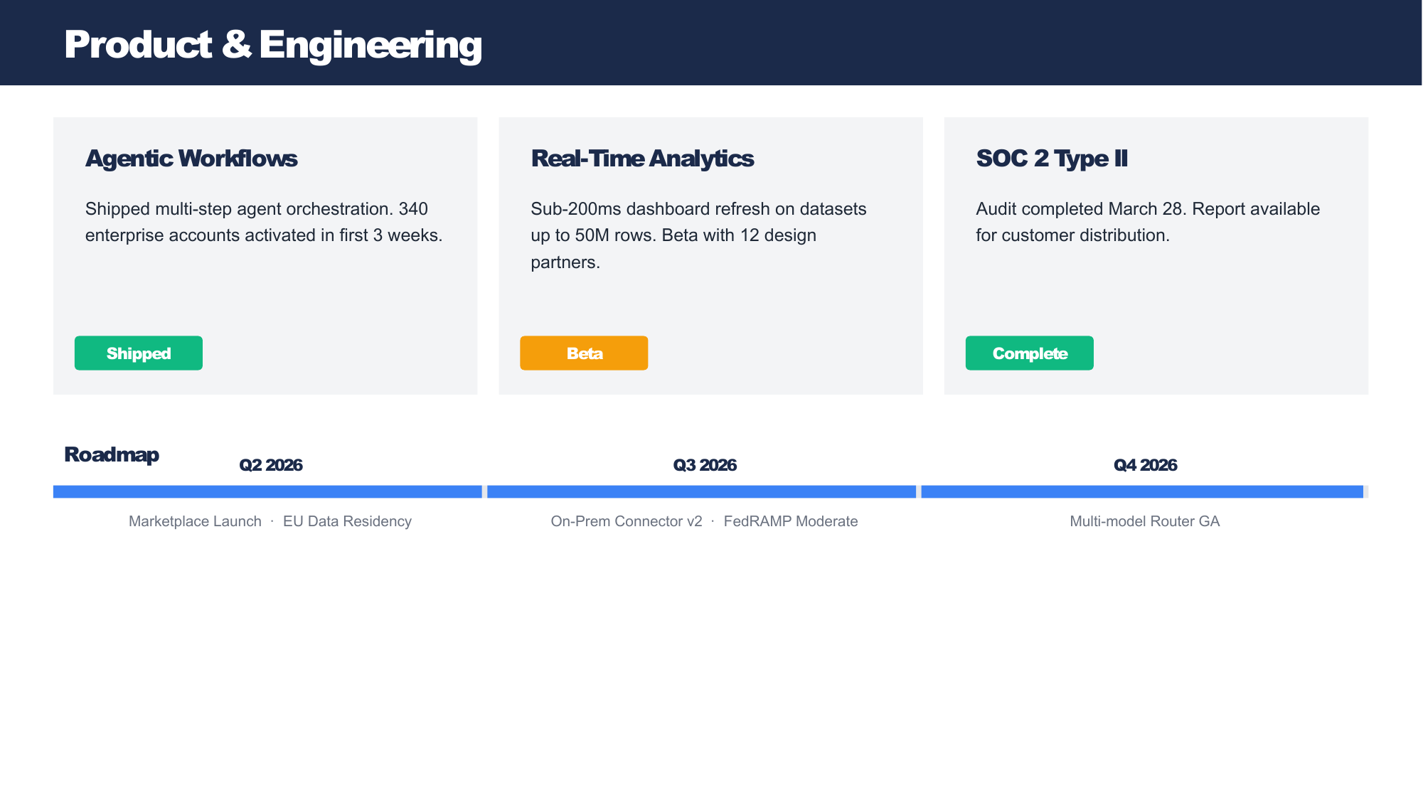Click the On-Prem Connector v2 item
1423x800 pixels.
click(x=627, y=521)
